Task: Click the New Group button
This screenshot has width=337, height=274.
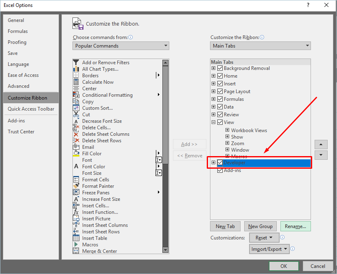Action: point(260,226)
